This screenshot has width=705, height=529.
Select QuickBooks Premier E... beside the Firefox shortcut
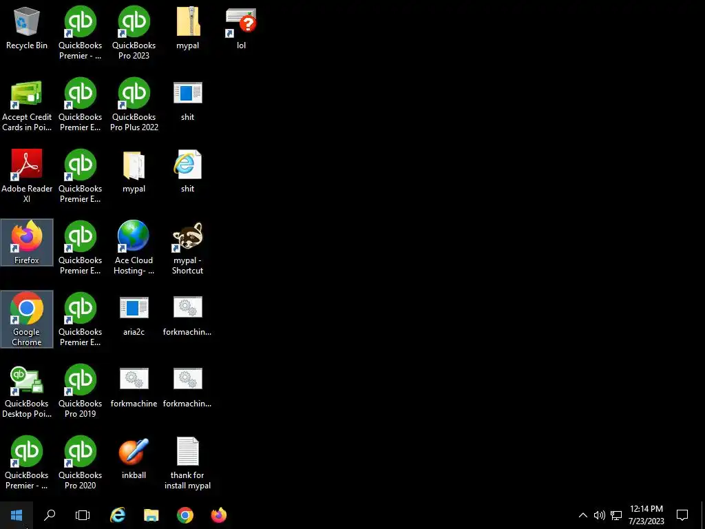pos(81,248)
